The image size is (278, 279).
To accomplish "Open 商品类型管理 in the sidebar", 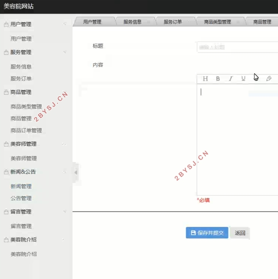I will (26, 107).
